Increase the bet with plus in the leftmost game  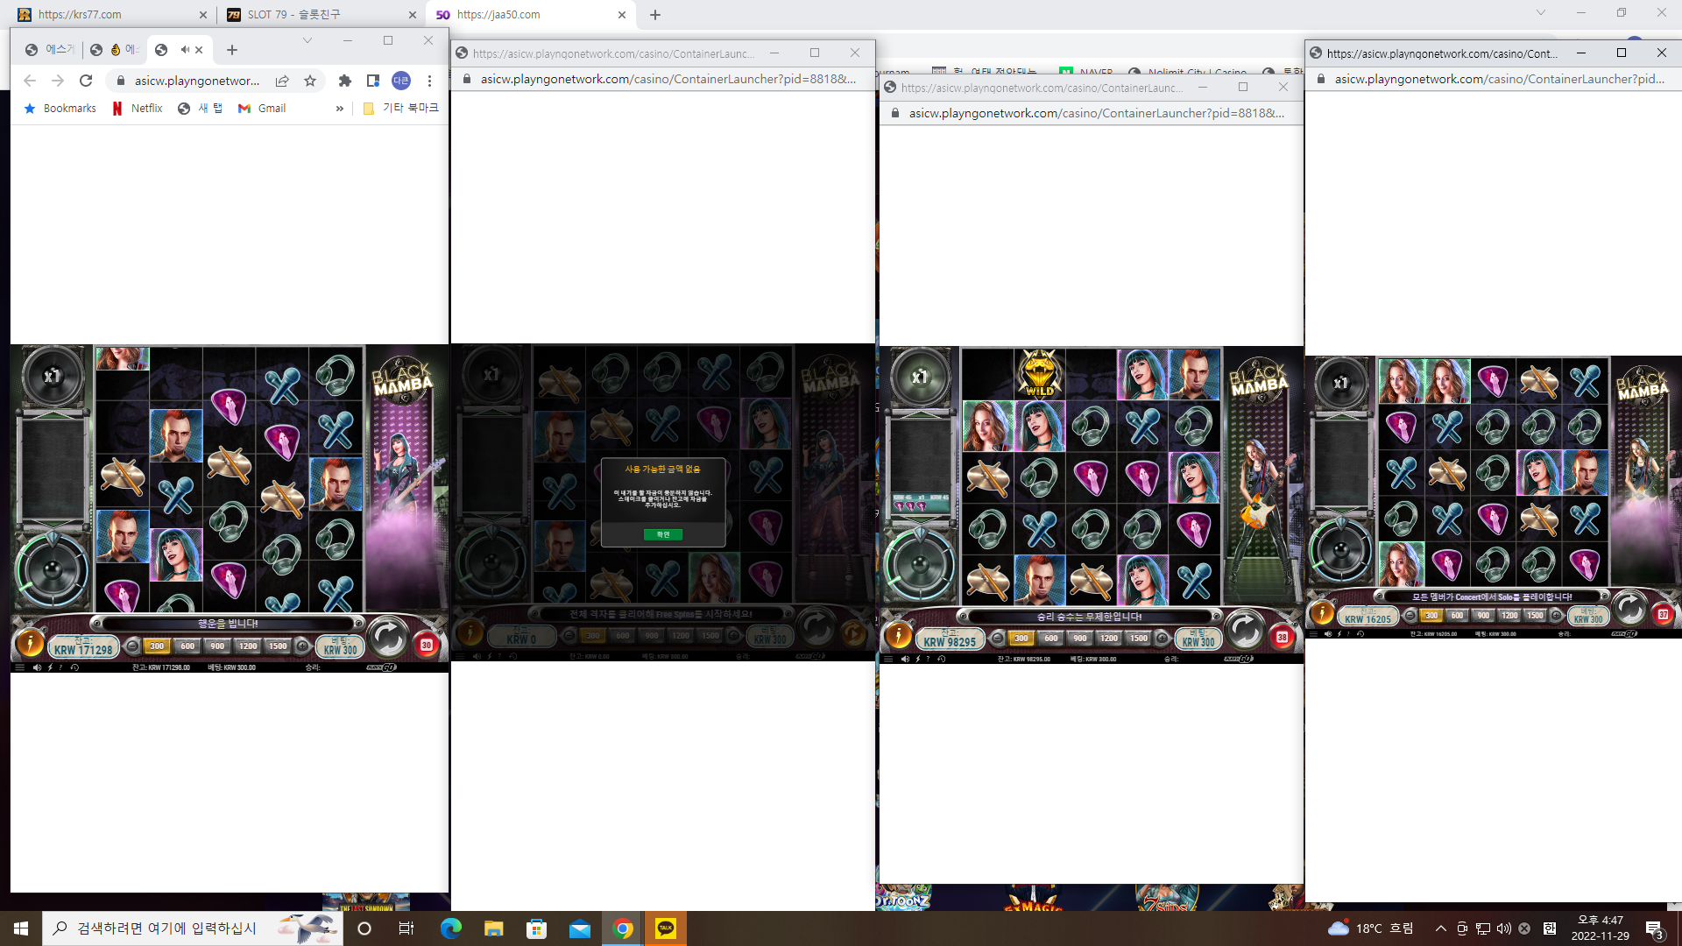point(302,646)
